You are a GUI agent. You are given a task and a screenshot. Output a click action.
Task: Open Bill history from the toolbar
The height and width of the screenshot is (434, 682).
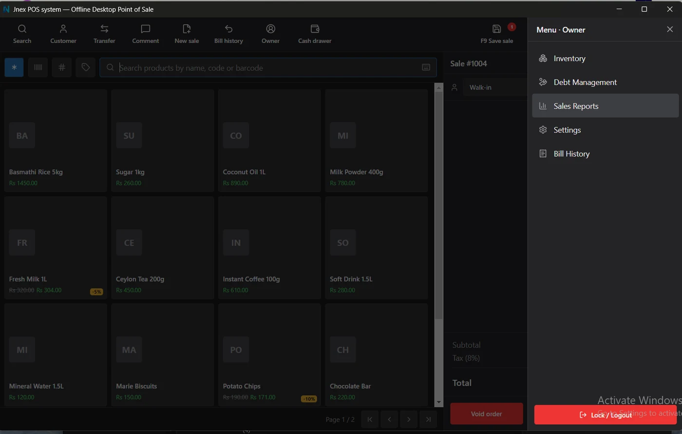coord(228,34)
